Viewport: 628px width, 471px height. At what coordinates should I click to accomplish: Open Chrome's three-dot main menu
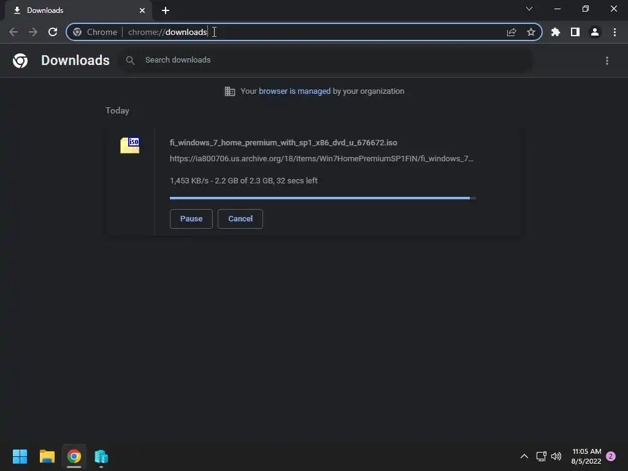click(615, 32)
